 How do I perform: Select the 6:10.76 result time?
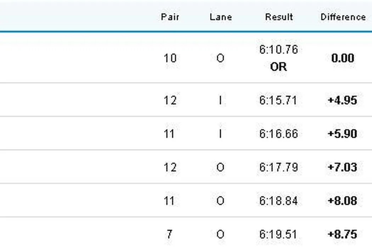(x=278, y=50)
